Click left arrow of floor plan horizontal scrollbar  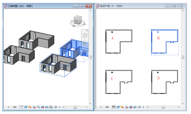147,107
